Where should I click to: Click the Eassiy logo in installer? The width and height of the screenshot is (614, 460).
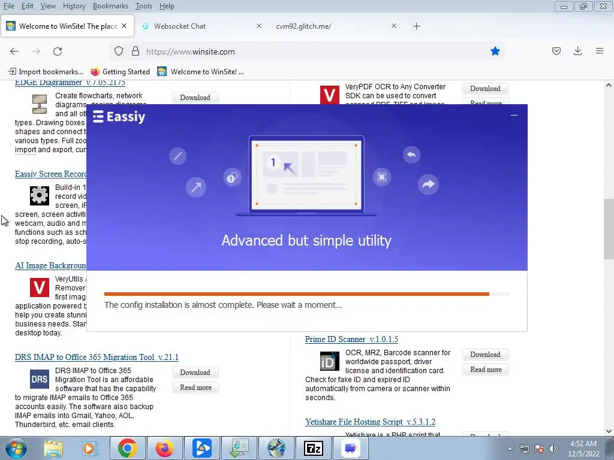click(119, 117)
